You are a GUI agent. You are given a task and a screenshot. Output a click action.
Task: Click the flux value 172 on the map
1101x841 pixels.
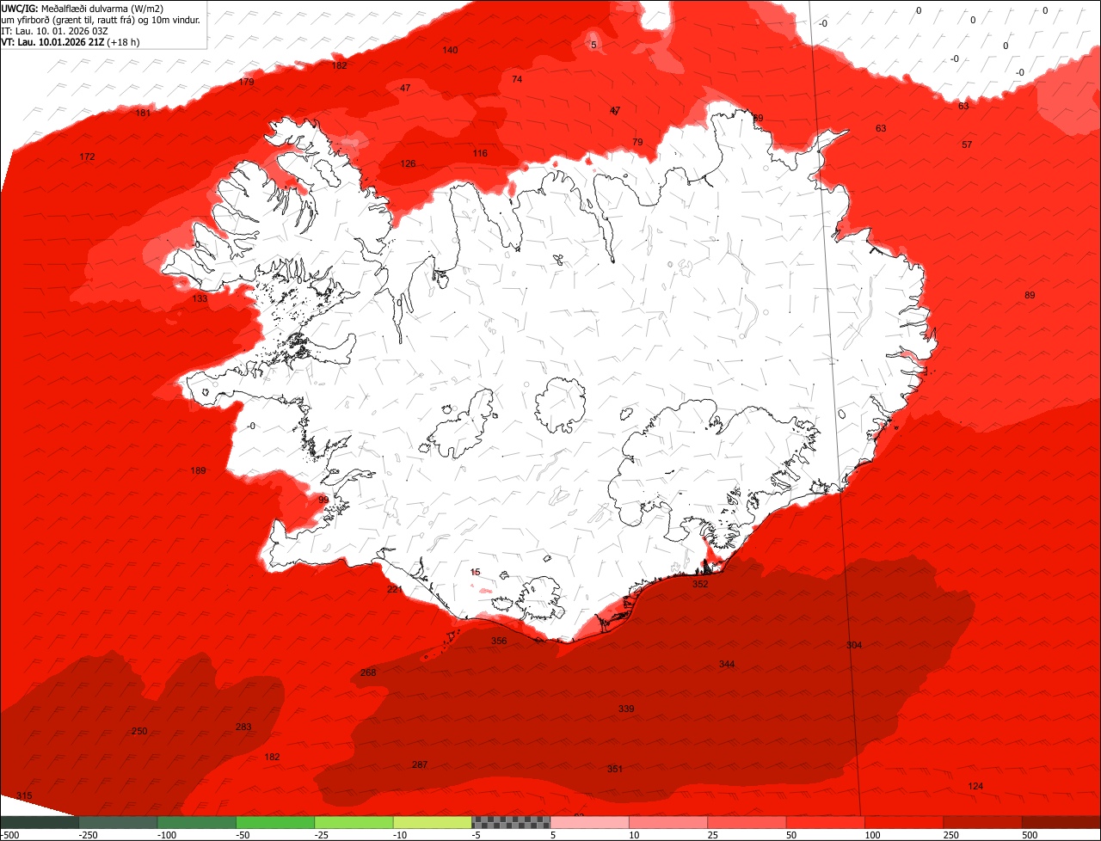(87, 157)
